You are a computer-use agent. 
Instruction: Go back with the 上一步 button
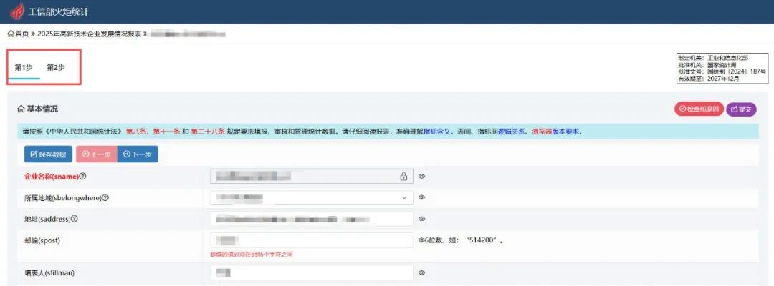tap(96, 154)
